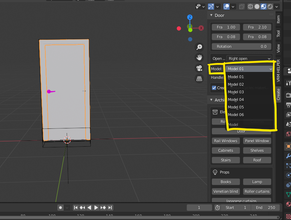The height and width of the screenshot is (220, 291).
Task: Open the Tool properties tab (screwdriver wrench icon)
Action: pos(288,83)
